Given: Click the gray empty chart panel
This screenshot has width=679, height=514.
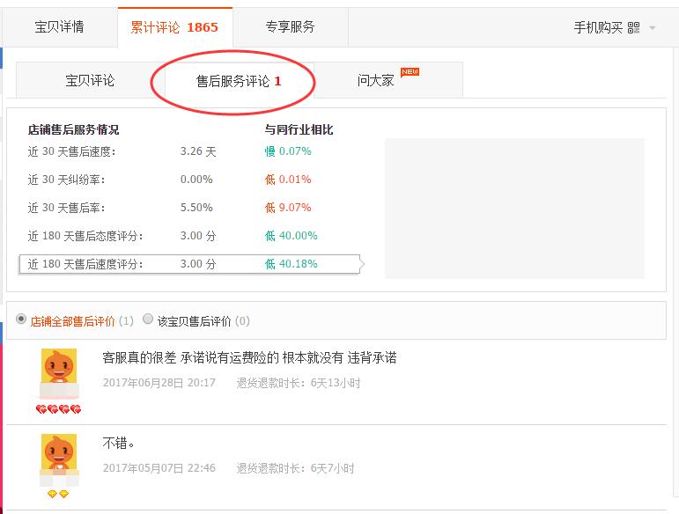Looking at the screenshot, I should pyautogui.click(x=514, y=209).
